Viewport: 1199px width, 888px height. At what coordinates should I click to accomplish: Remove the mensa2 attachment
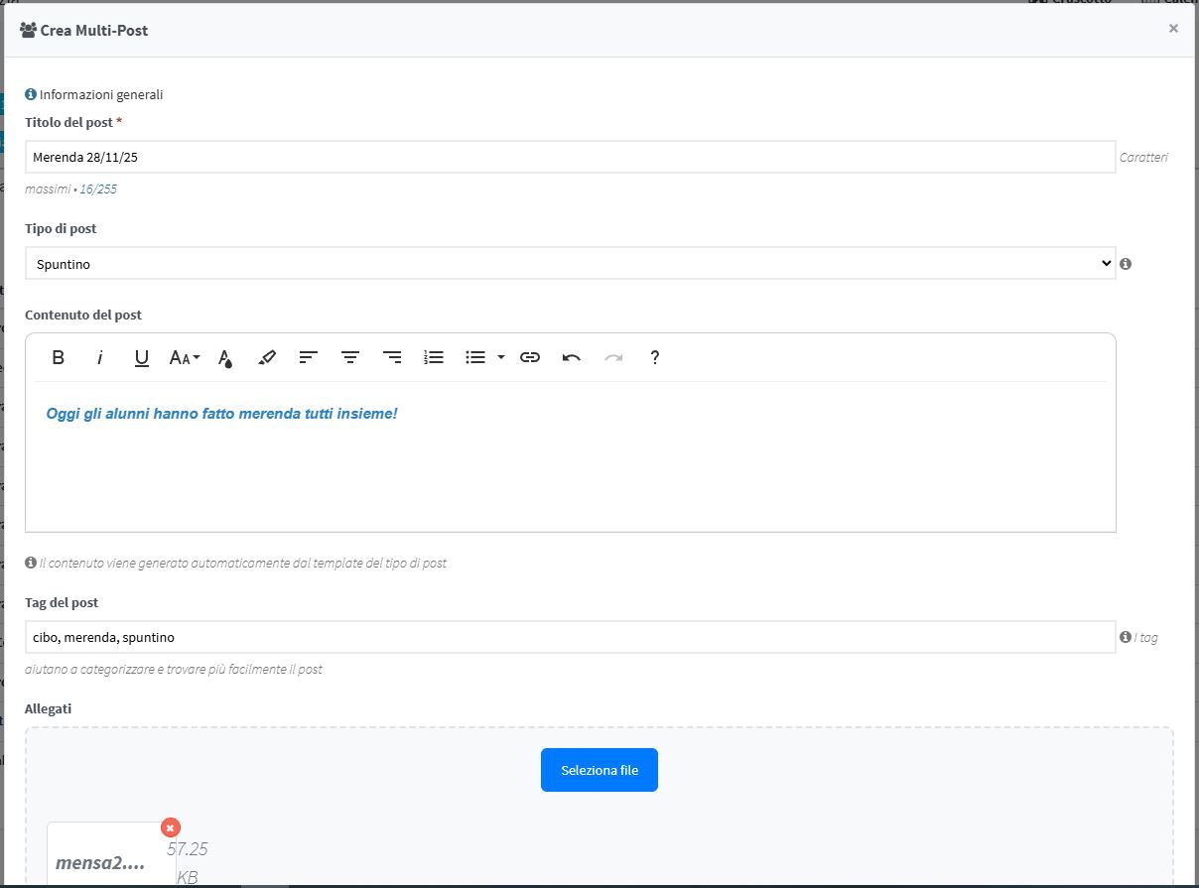pyautogui.click(x=170, y=827)
